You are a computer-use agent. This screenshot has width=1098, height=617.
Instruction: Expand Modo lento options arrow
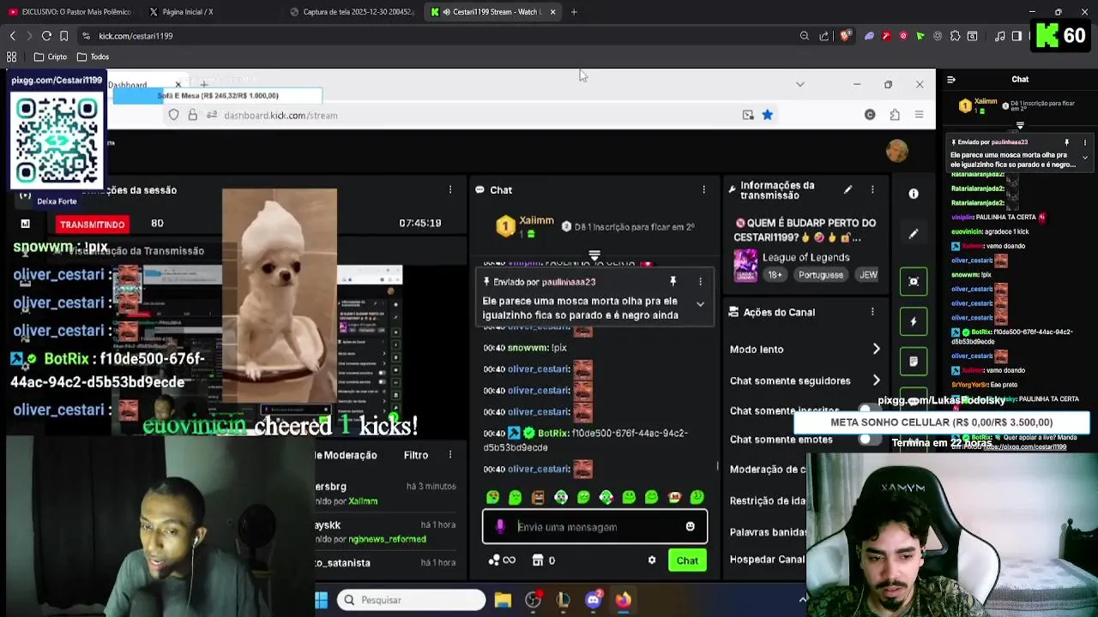pyautogui.click(x=876, y=349)
